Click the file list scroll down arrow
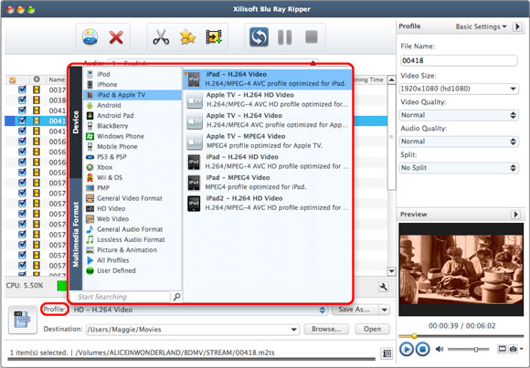The height and width of the screenshot is (368, 530). point(391,271)
